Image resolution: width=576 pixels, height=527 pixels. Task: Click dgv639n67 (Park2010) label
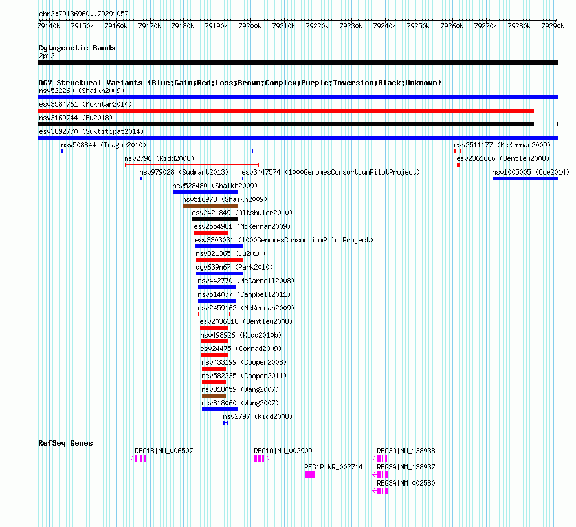pos(234,267)
